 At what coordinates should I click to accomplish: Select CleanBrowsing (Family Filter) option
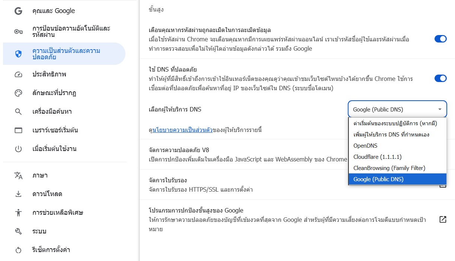[397, 168]
